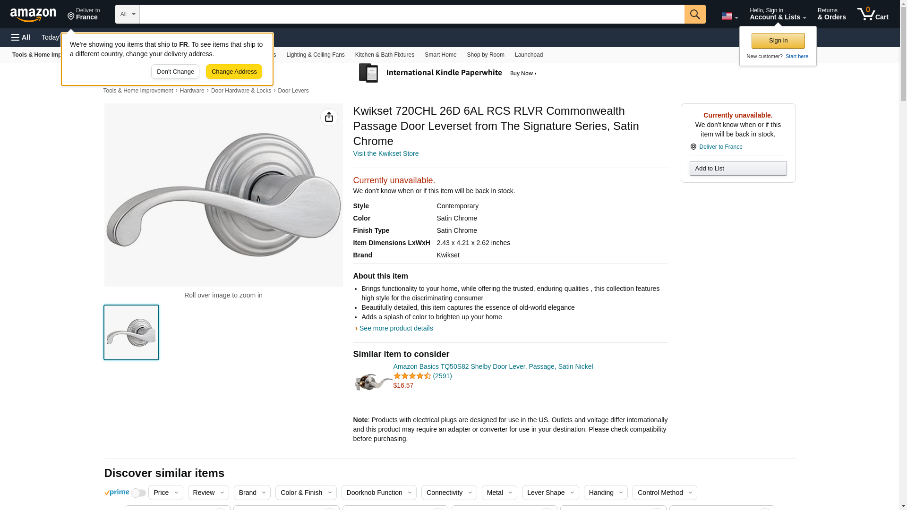Click the share icon on product image
The height and width of the screenshot is (510, 907).
329,117
